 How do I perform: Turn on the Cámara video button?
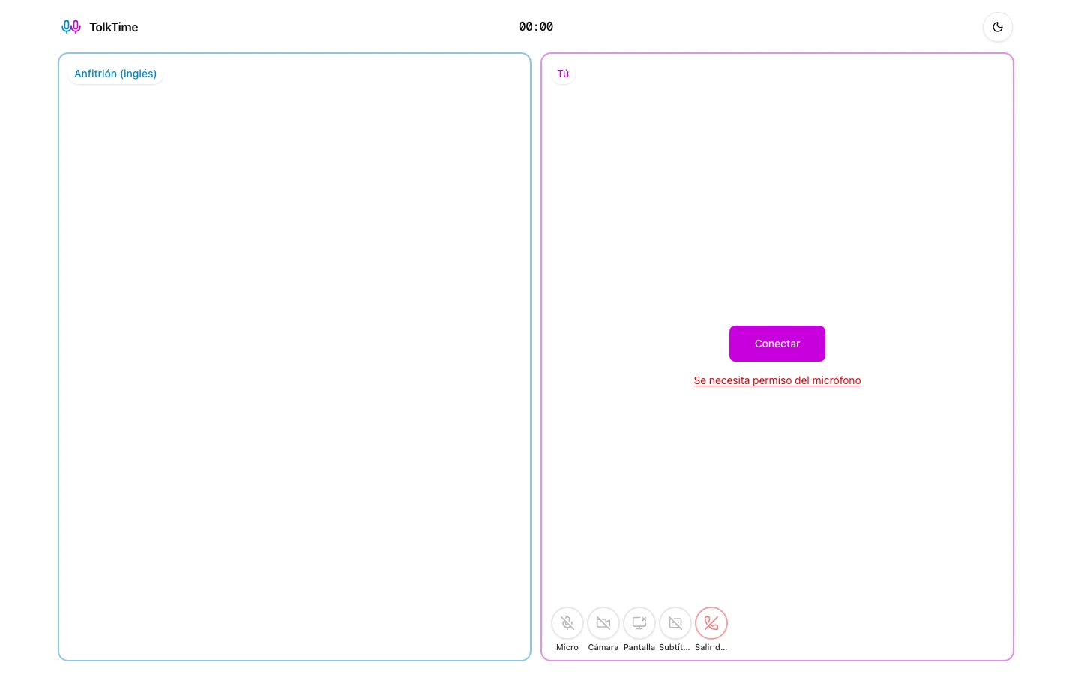(x=603, y=623)
